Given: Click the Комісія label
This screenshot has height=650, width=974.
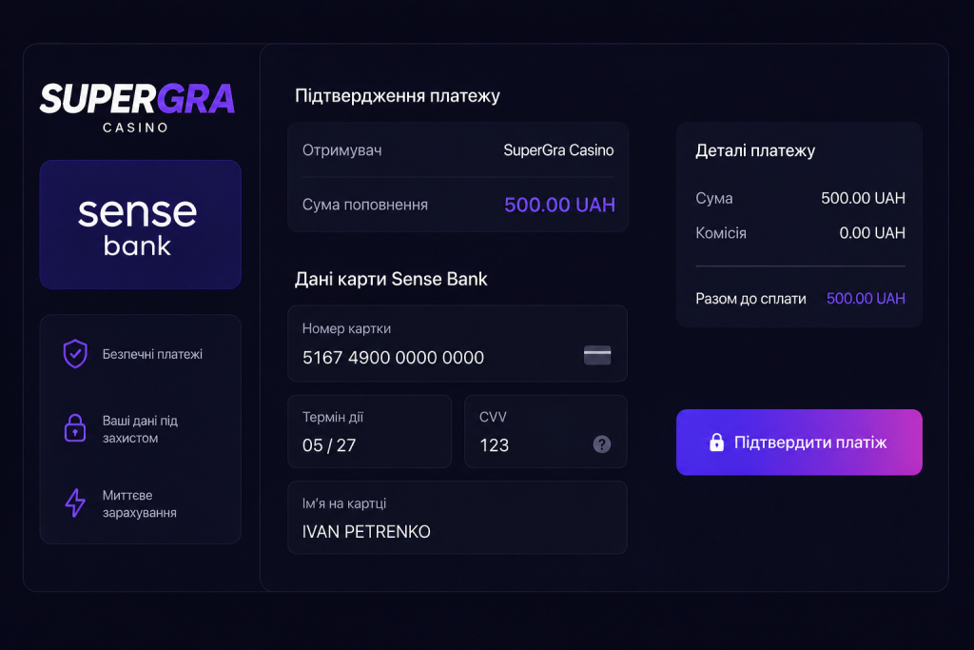Looking at the screenshot, I should [721, 233].
